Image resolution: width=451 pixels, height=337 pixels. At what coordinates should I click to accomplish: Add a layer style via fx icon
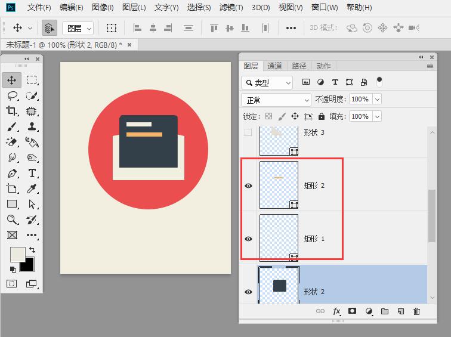(x=336, y=311)
